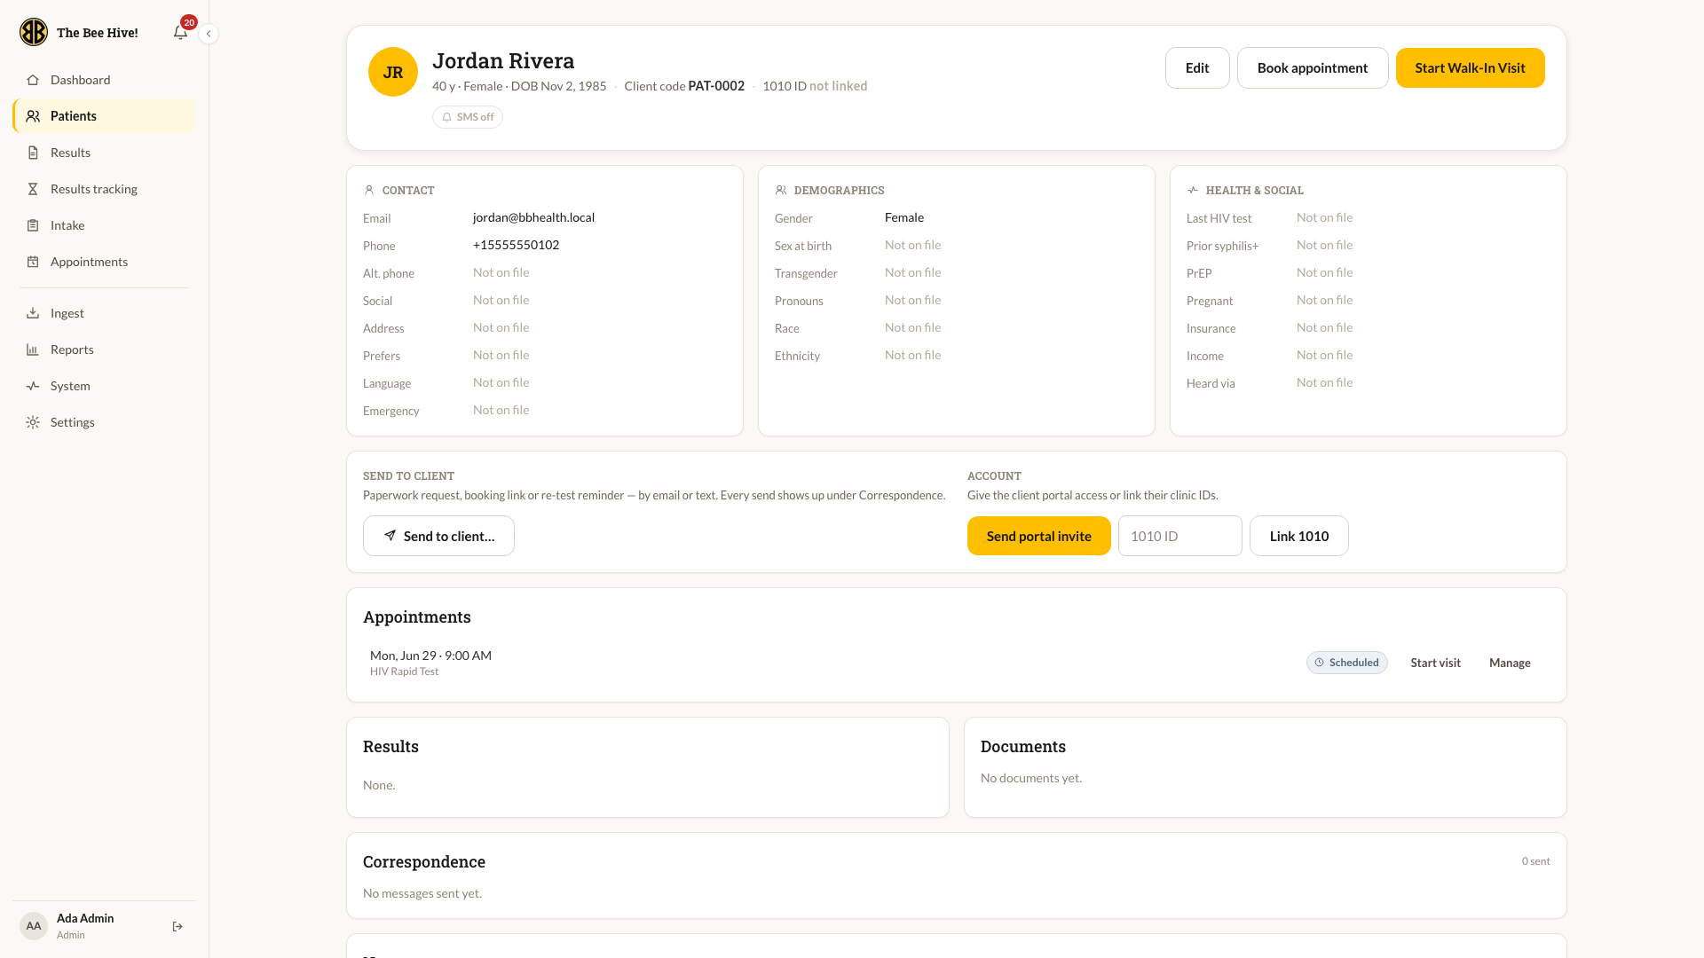Open the Dashboard menu item

tap(105, 80)
